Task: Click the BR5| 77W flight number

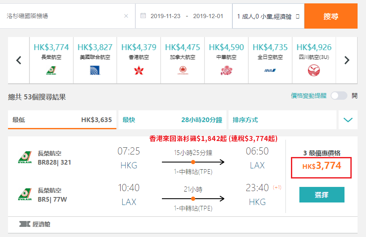Action: (x=52, y=200)
